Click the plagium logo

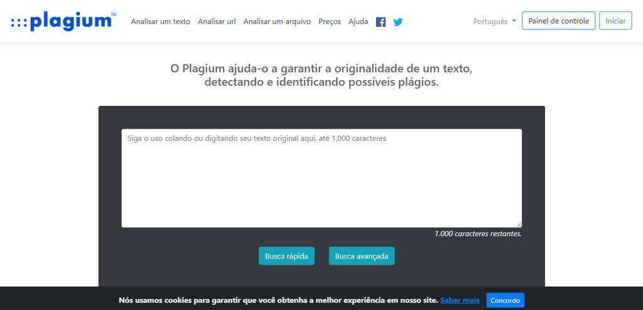point(63,21)
